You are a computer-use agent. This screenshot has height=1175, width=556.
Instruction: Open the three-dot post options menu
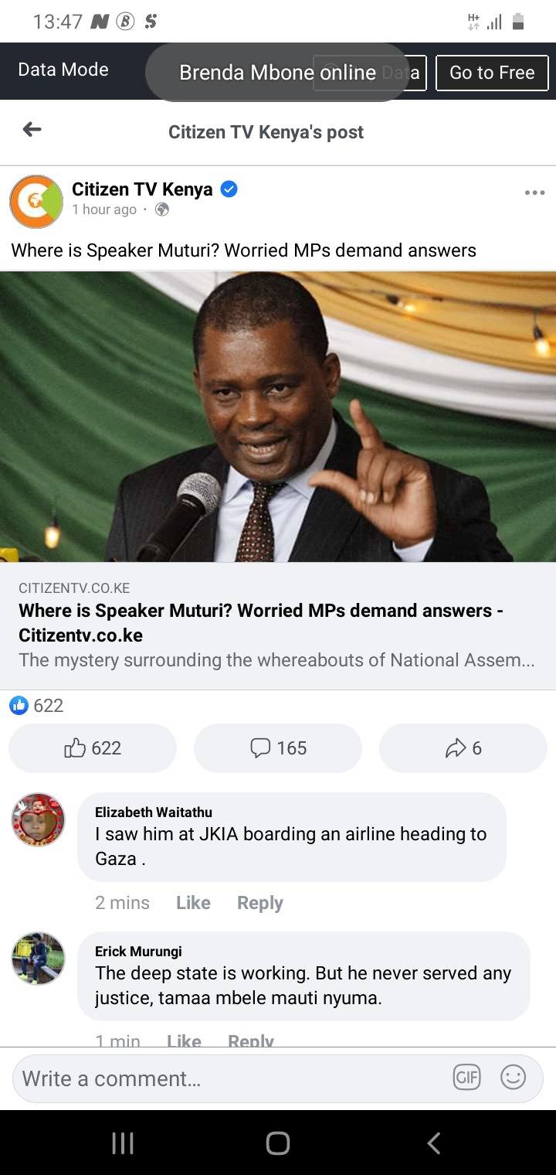(534, 192)
